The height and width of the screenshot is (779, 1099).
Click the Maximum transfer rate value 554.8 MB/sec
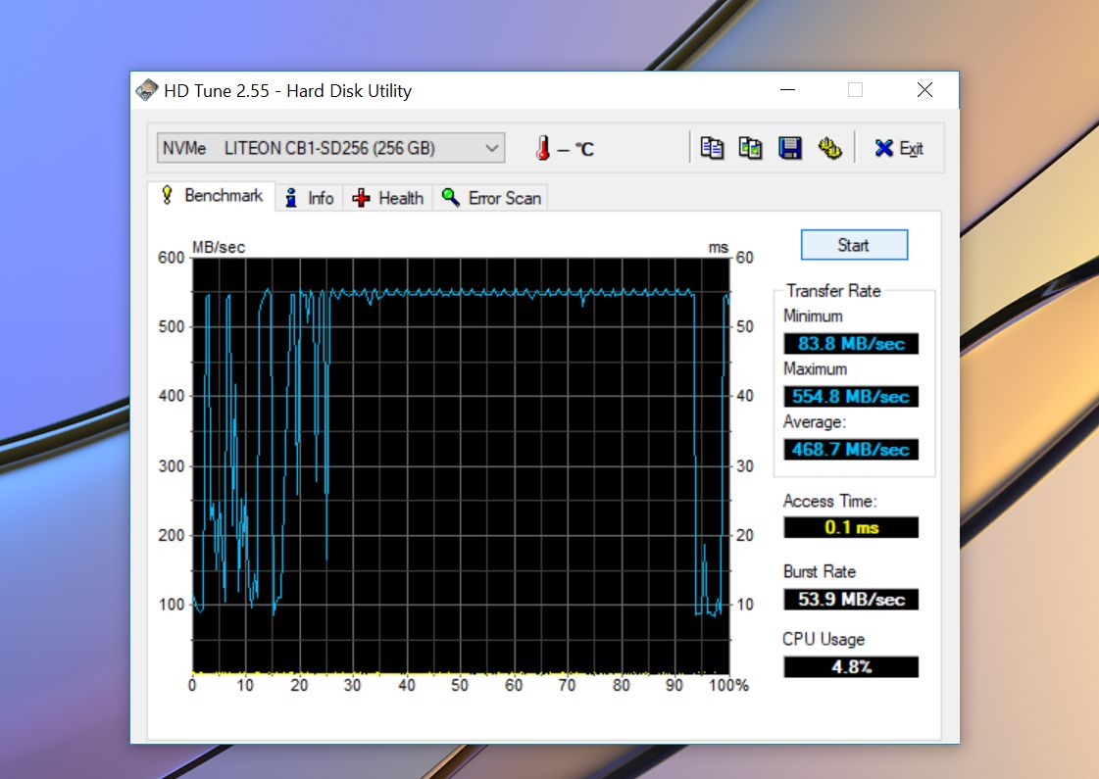(851, 397)
